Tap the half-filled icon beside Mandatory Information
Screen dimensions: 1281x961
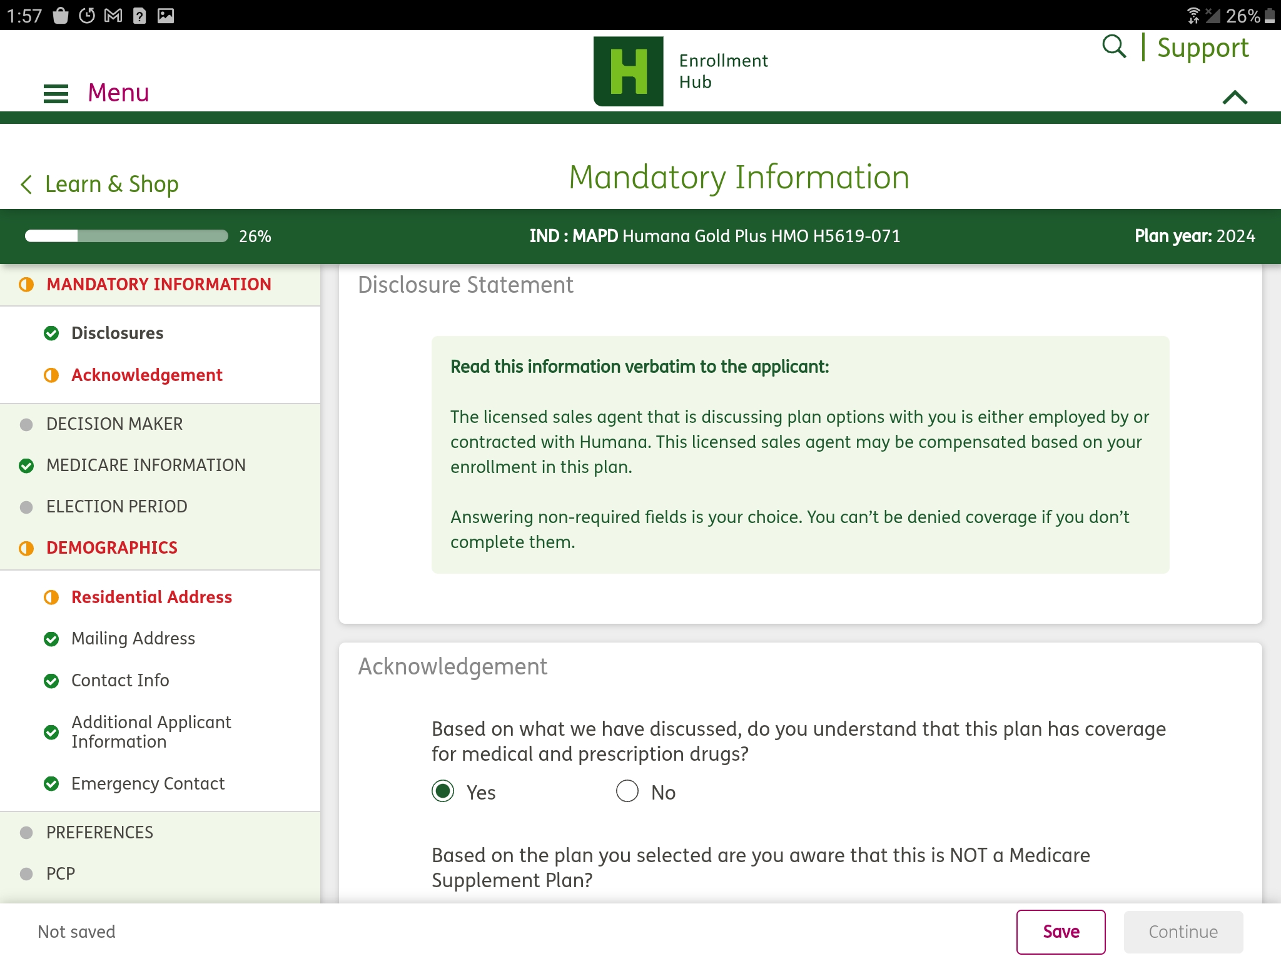[26, 285]
